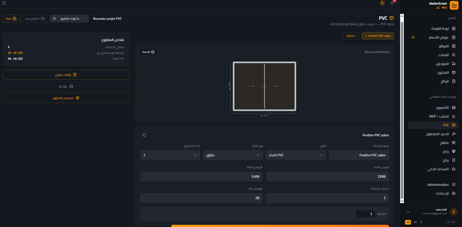Screen dimensions: 462x227
Task: Click the AtelierSmart logo icon
Action: coord(454,5)
